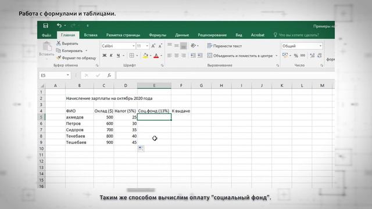The height and width of the screenshot is (209, 372).
Task: Click the Redo arrow icon
Action: [73, 26]
